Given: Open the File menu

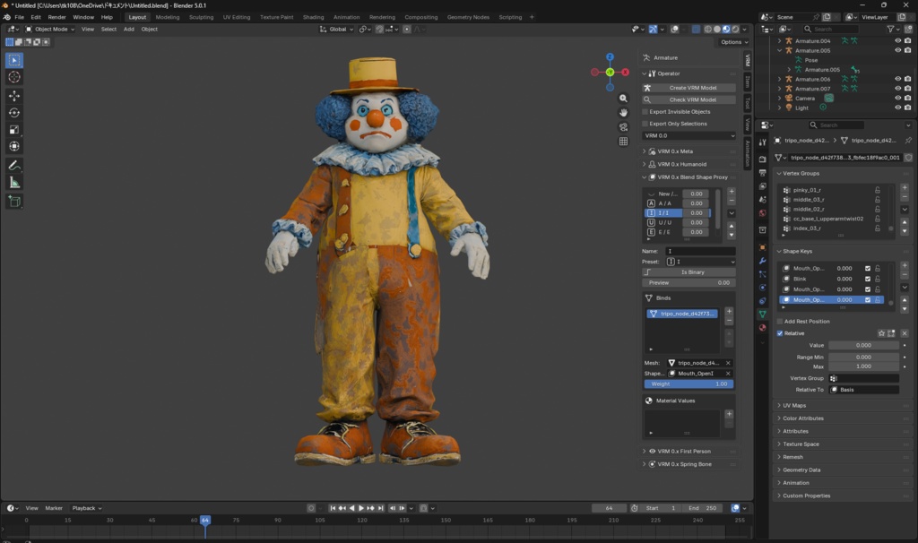Looking at the screenshot, I should 20,17.
